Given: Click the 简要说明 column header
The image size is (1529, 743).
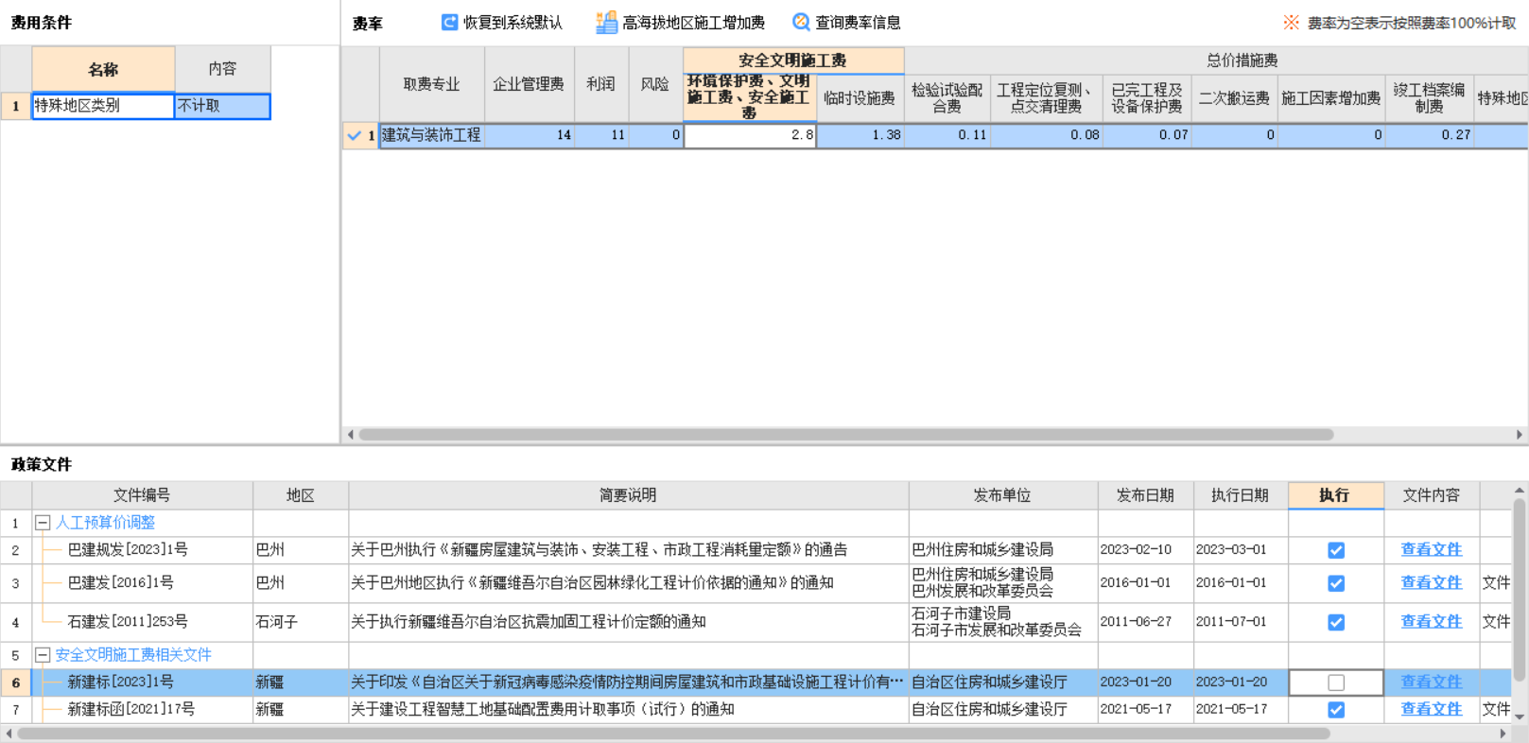Looking at the screenshot, I should coord(628,495).
